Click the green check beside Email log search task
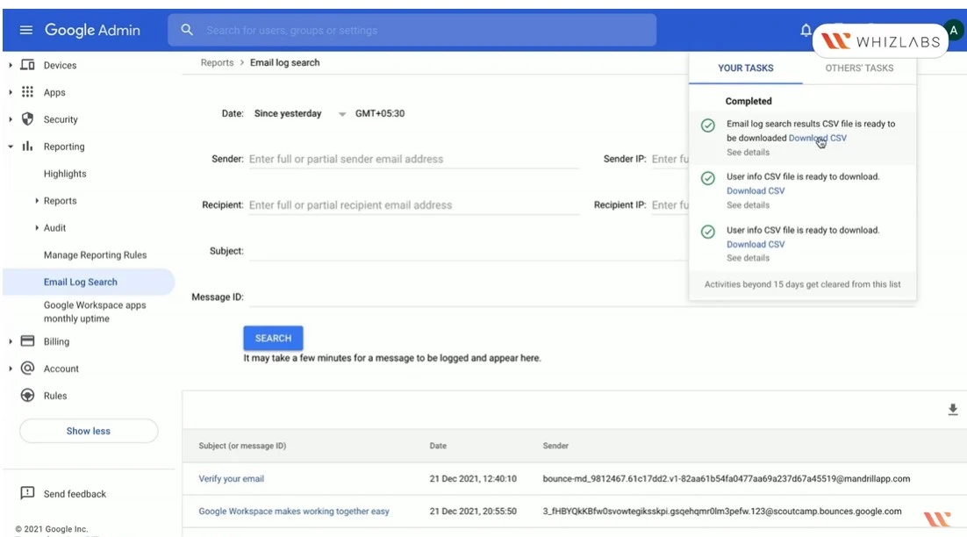Image resolution: width=967 pixels, height=537 pixels. pyautogui.click(x=708, y=125)
